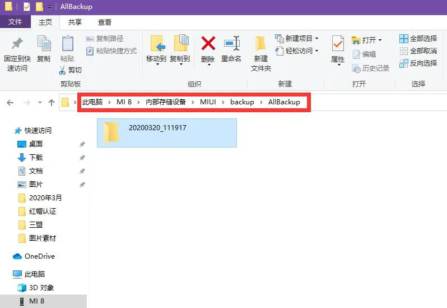Click the red Delete X icon

(208, 43)
